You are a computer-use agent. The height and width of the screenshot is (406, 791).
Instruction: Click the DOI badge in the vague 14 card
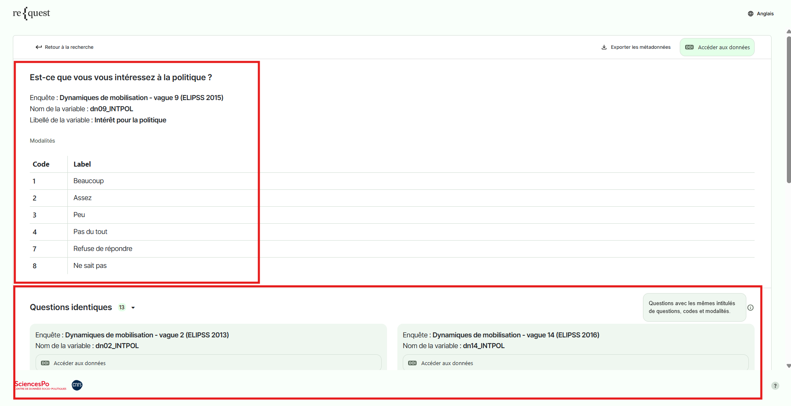tap(412, 363)
